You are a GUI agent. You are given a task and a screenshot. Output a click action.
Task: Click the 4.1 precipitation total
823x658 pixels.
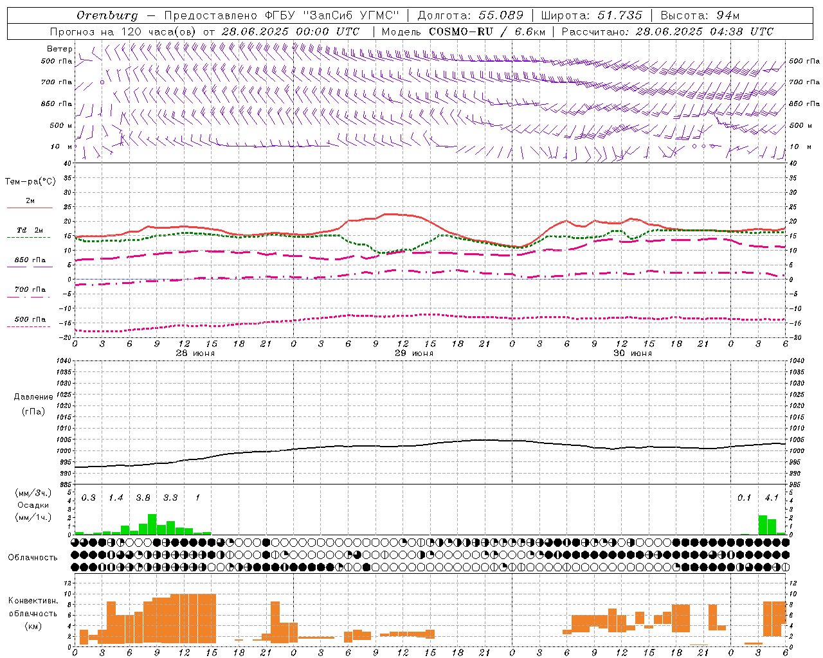pyautogui.click(x=772, y=498)
